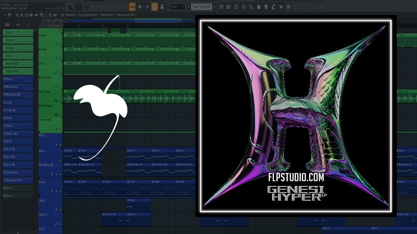Select the Paint brush tool in playlist

click(22, 15)
